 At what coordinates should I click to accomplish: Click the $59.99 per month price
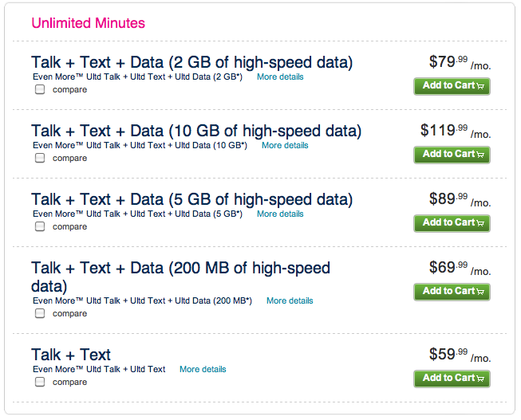click(x=459, y=355)
